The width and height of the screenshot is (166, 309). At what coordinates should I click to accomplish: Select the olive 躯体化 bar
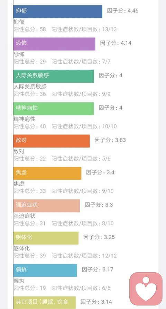(x=46, y=238)
